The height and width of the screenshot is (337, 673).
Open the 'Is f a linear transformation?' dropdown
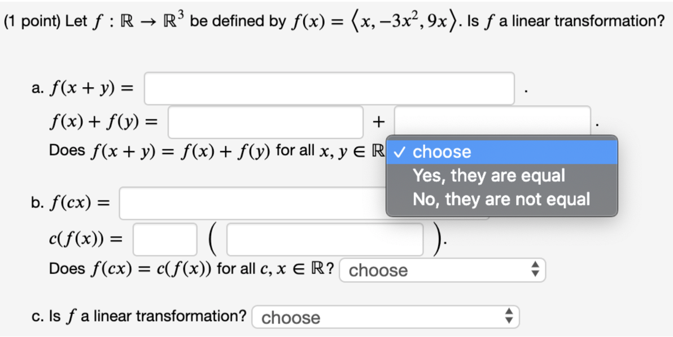(x=385, y=317)
